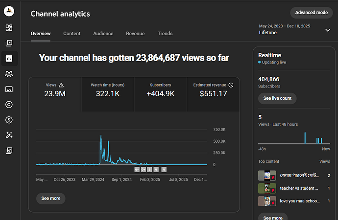Open the teacher vs student video thumbnail
Viewport: 338px width, 220px height.
tap(267, 188)
